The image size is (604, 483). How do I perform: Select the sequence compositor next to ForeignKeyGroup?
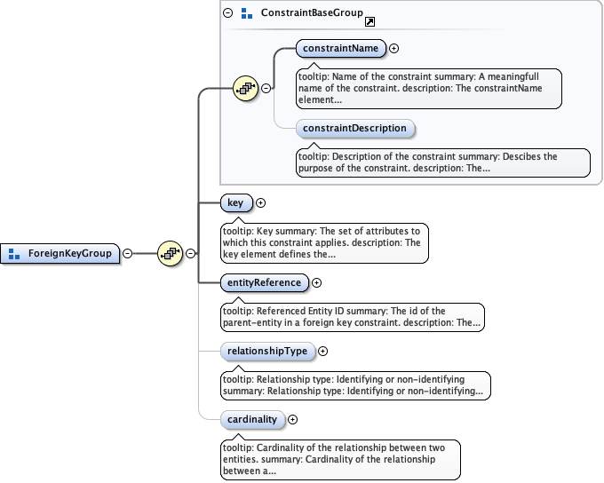coord(169,254)
